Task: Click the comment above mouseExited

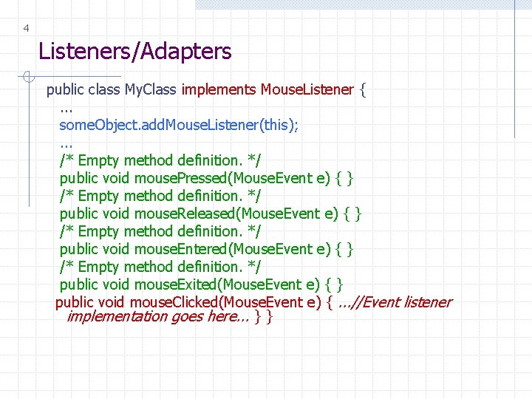Action: [160, 267]
